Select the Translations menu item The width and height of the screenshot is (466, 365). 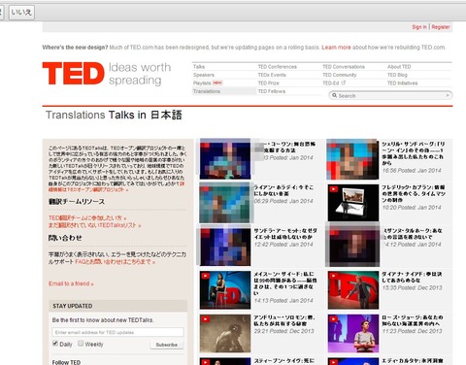pyautogui.click(x=207, y=91)
